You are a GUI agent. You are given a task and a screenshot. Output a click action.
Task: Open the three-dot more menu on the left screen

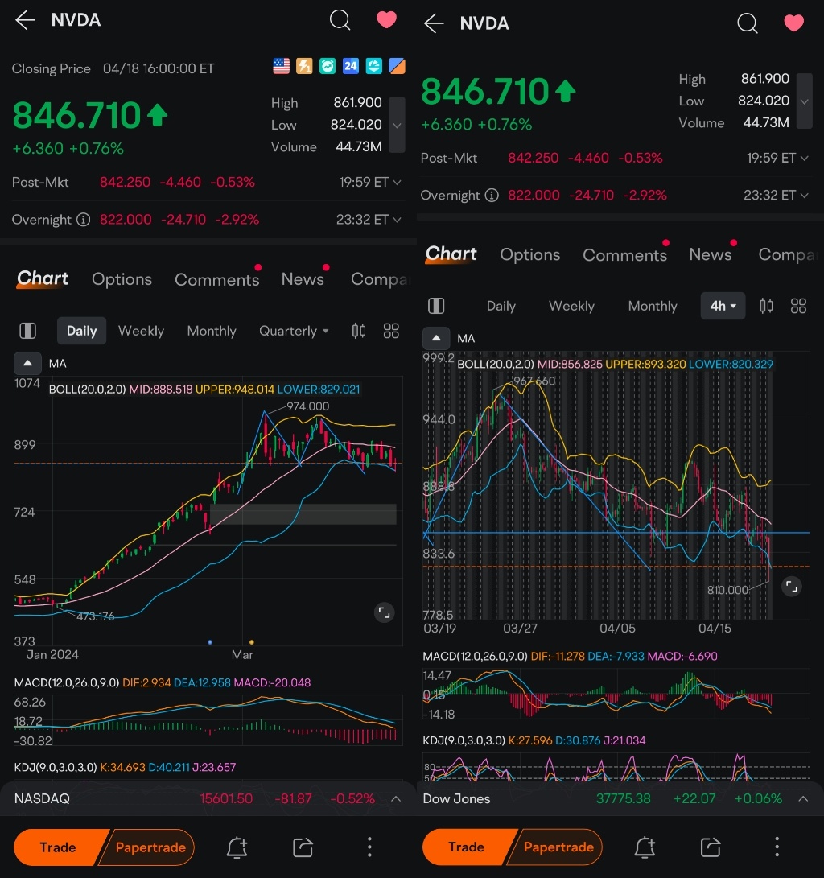[x=369, y=847]
